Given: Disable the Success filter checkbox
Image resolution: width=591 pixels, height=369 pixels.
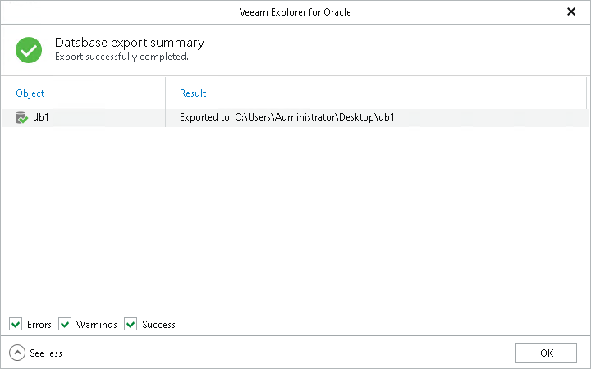Looking at the screenshot, I should [131, 324].
